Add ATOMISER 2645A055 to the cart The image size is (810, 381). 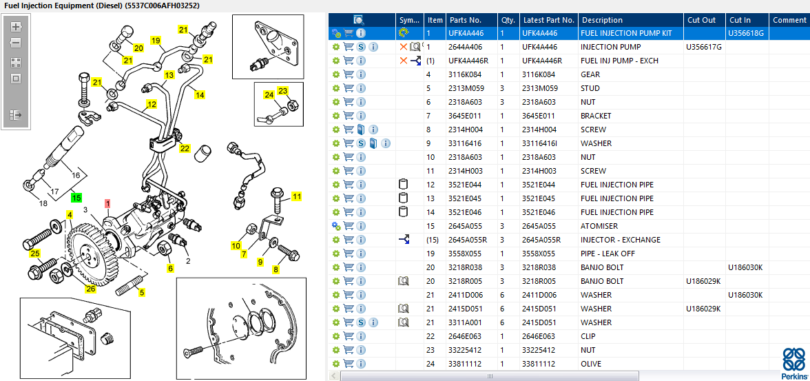tap(349, 226)
